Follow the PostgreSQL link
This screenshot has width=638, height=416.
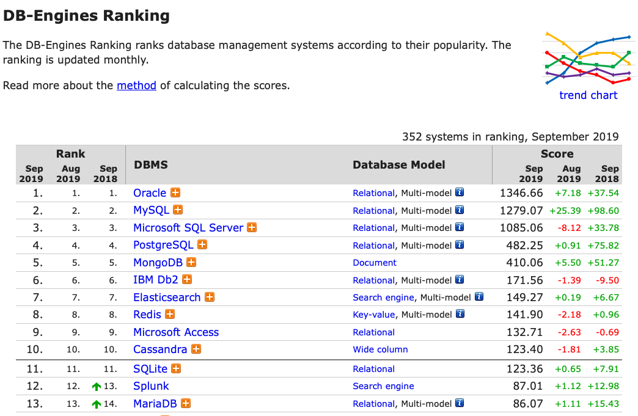pyautogui.click(x=163, y=245)
